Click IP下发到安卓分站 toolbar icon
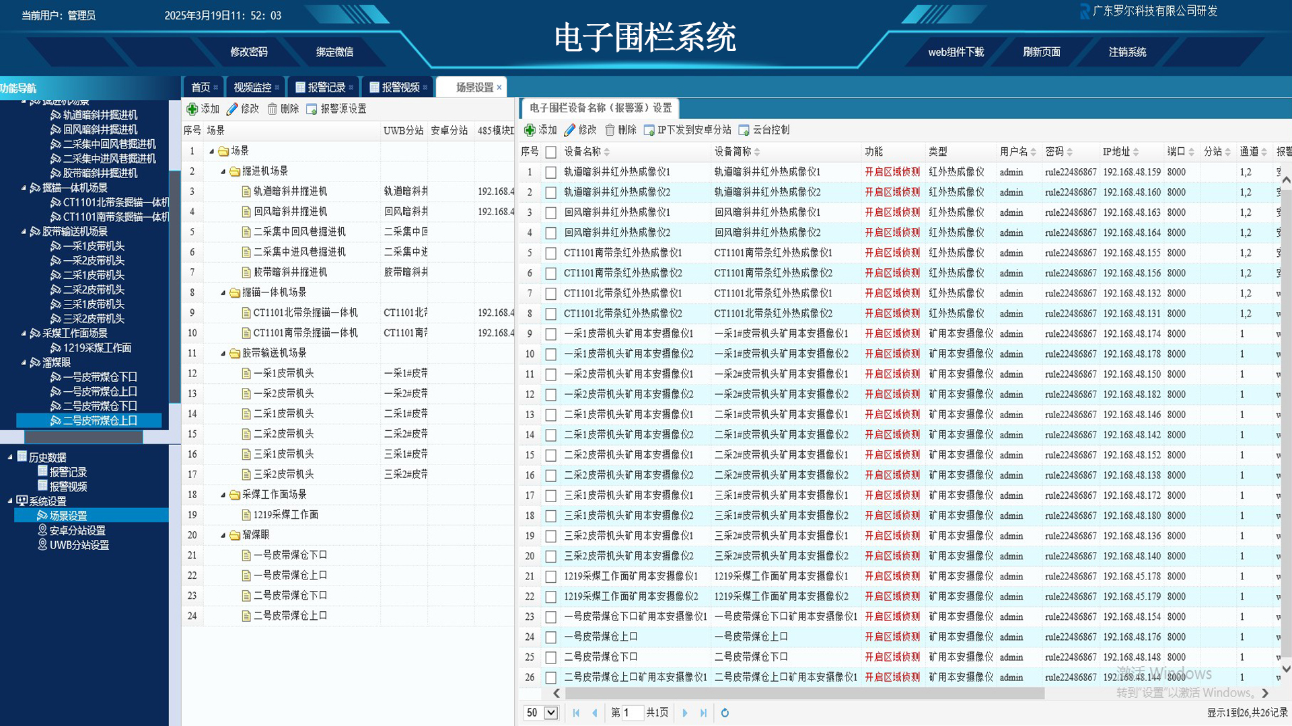1292x726 pixels. 649,130
